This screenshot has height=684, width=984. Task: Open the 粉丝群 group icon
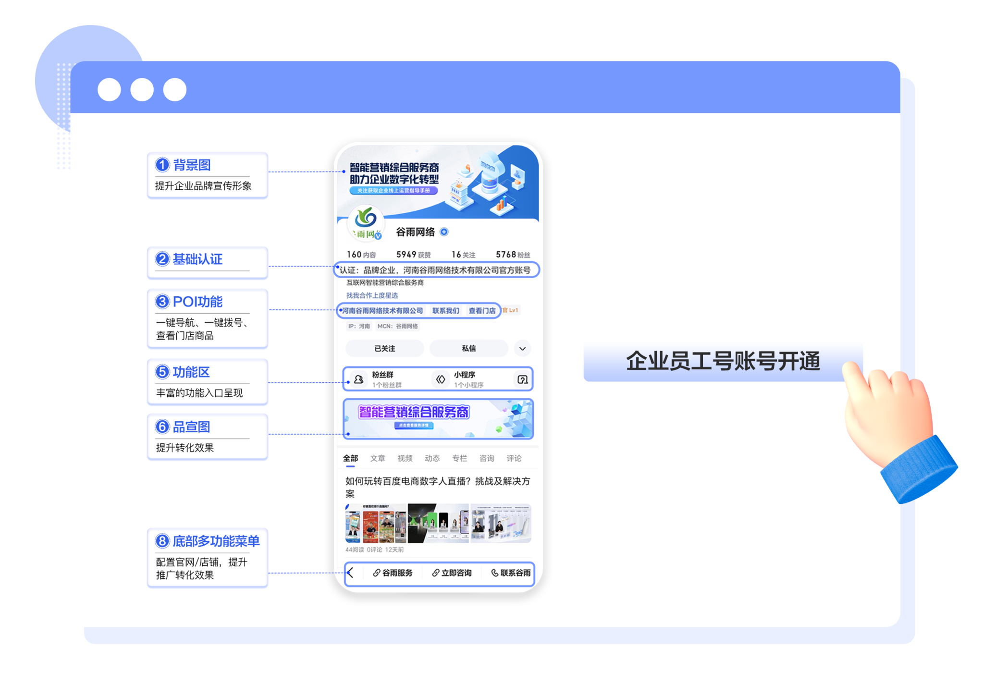point(358,379)
